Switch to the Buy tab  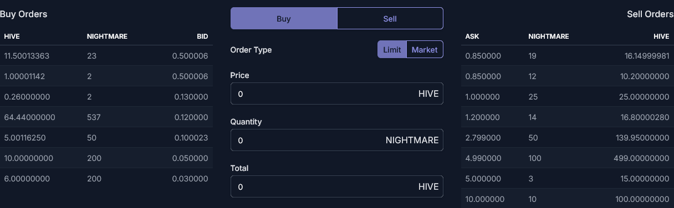pos(284,18)
